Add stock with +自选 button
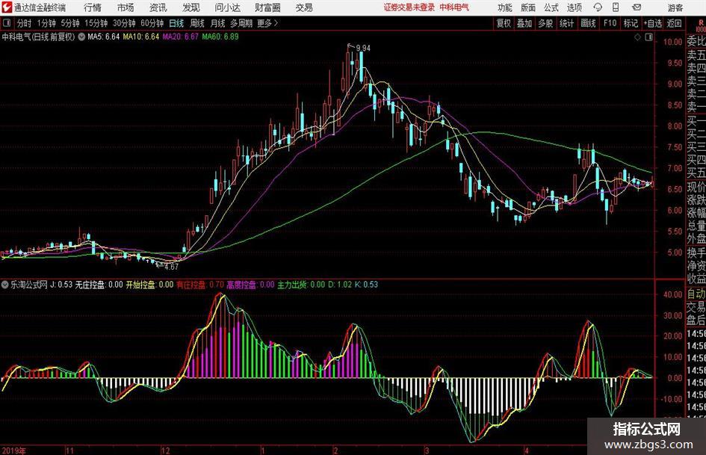Viewport: 706px width, 455px height. (652, 23)
